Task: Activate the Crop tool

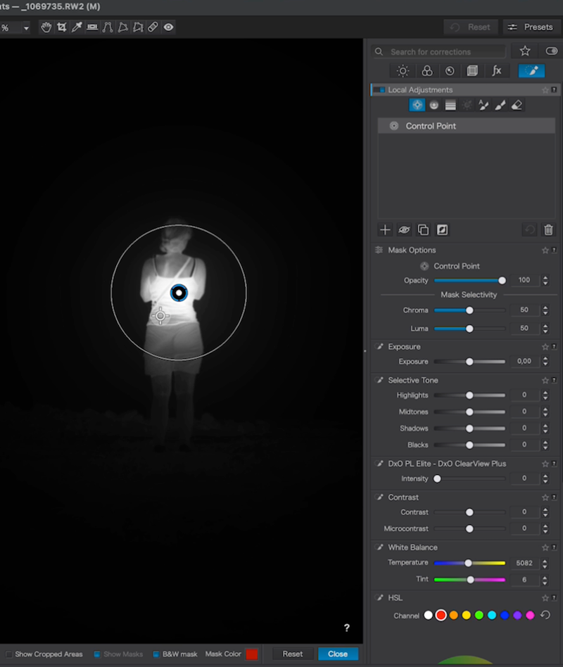Action: [x=62, y=27]
